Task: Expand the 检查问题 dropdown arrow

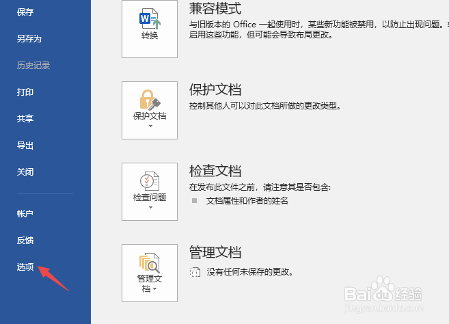Action: (150, 207)
